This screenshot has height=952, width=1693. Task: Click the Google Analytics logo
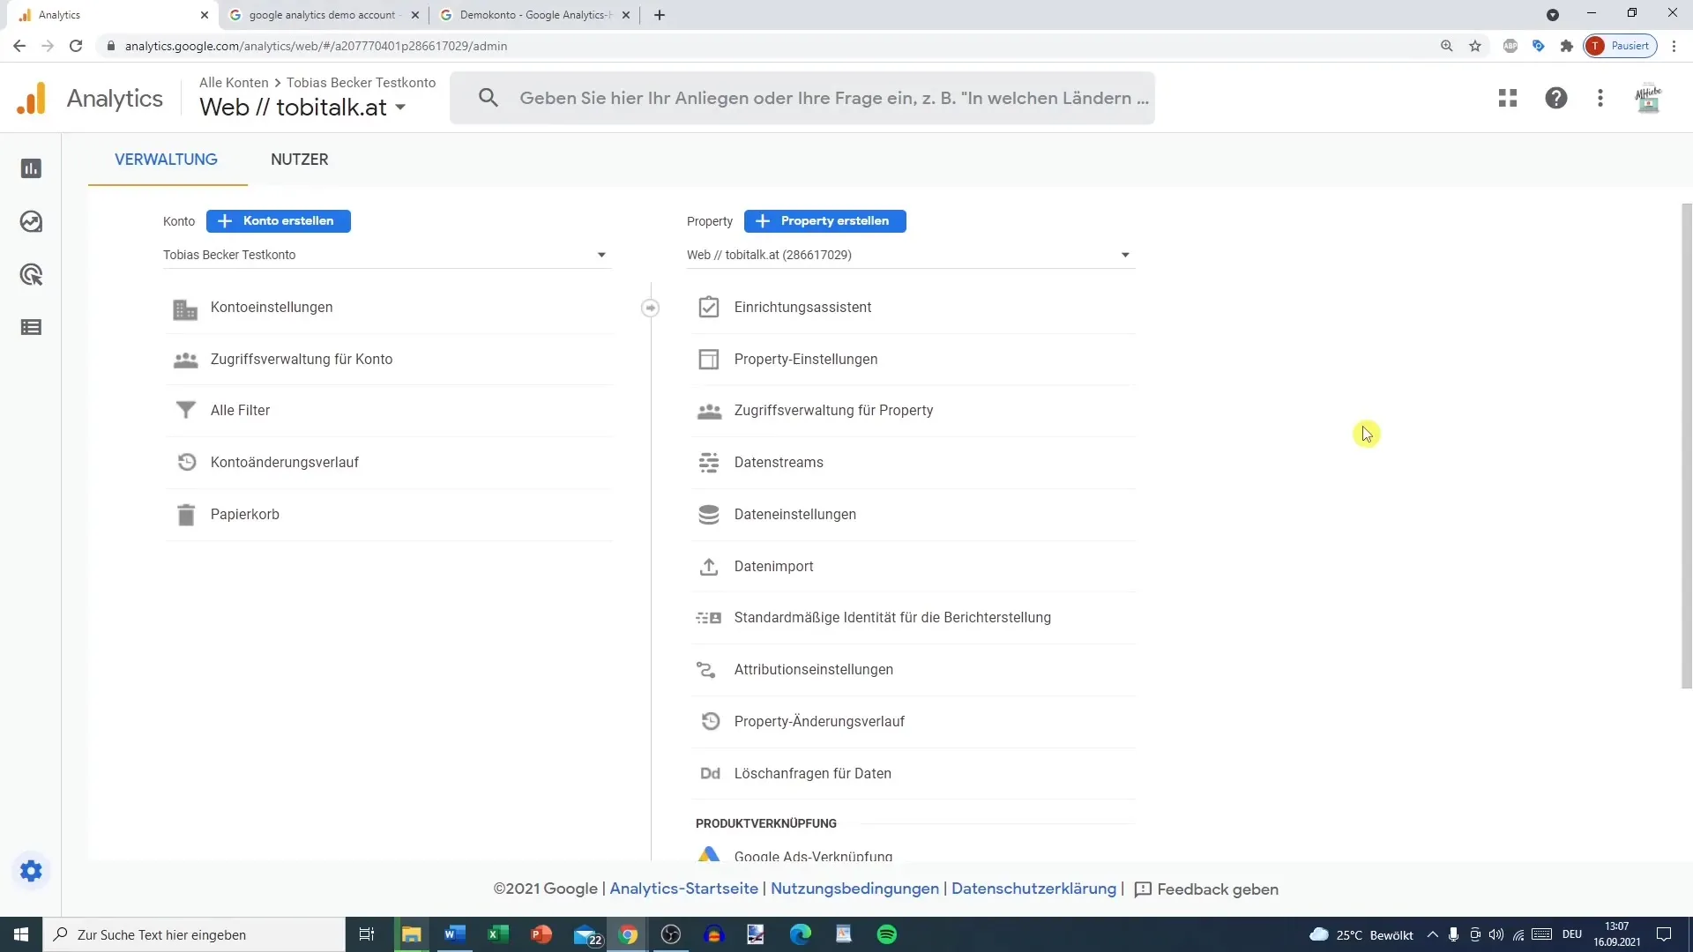point(32,98)
